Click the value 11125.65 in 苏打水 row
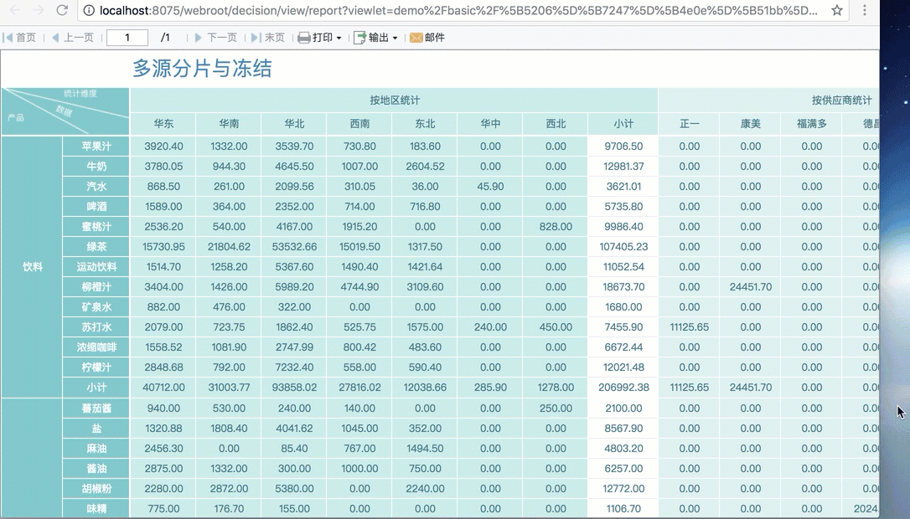 (690, 327)
